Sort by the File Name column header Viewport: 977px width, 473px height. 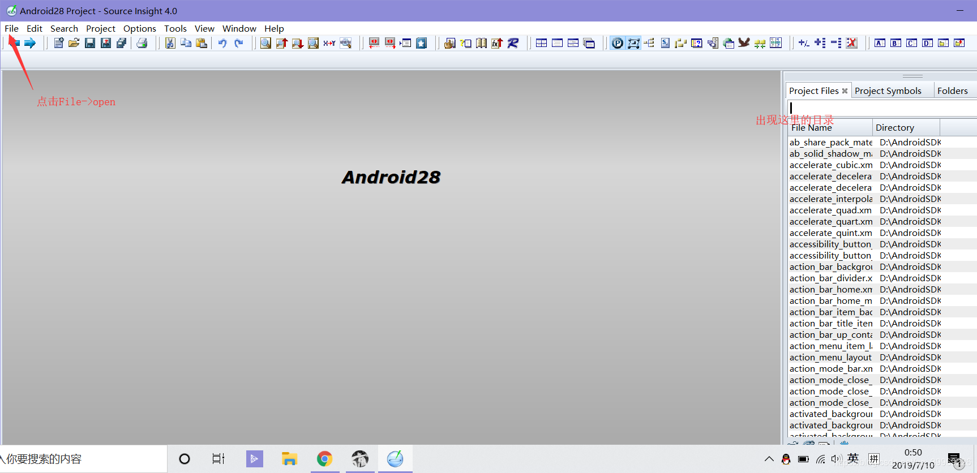click(x=830, y=127)
